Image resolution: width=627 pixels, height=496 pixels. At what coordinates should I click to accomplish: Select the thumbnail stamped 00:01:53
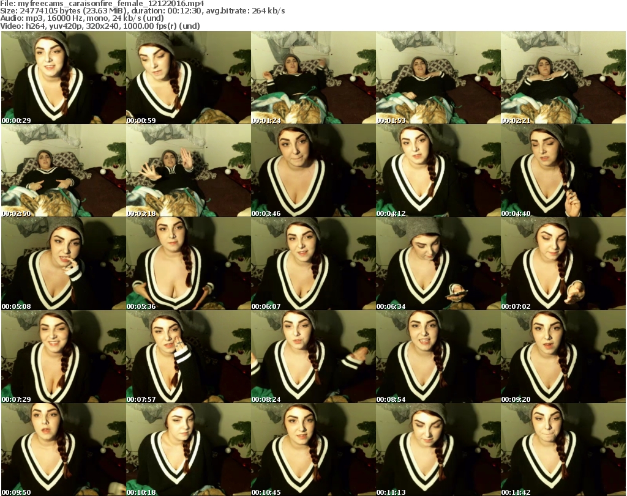438,78
